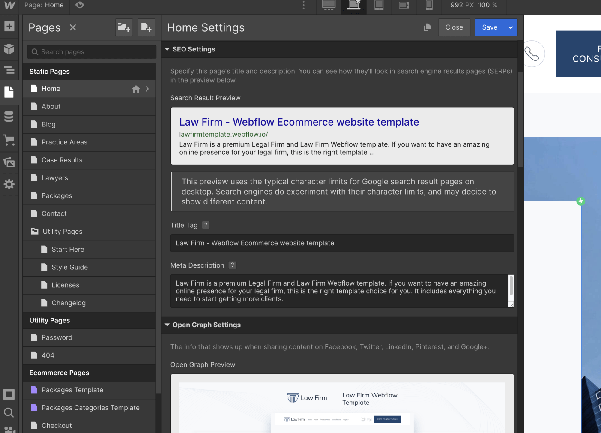Expand the Open Graph Settings section
This screenshot has height=433, width=601.
click(167, 325)
